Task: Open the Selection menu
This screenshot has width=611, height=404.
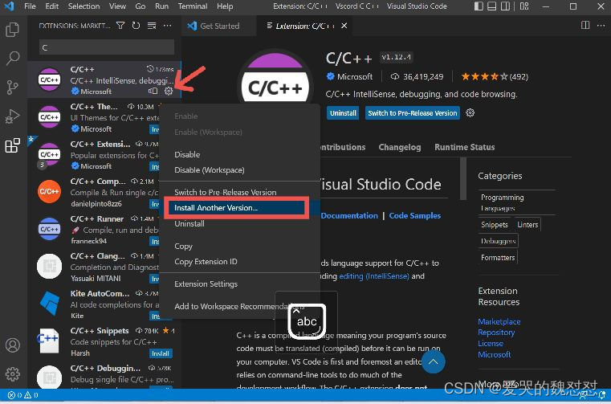Action: [84, 6]
